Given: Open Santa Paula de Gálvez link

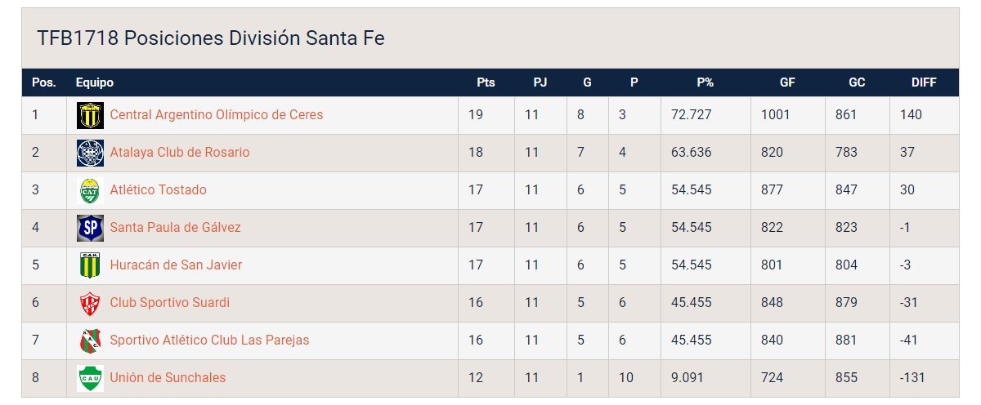Looking at the screenshot, I should 175,228.
